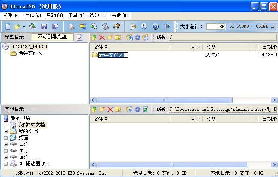The image size is (278, 177).
Task: Expand the (C:) drive tree node
Action: tap(6, 144)
